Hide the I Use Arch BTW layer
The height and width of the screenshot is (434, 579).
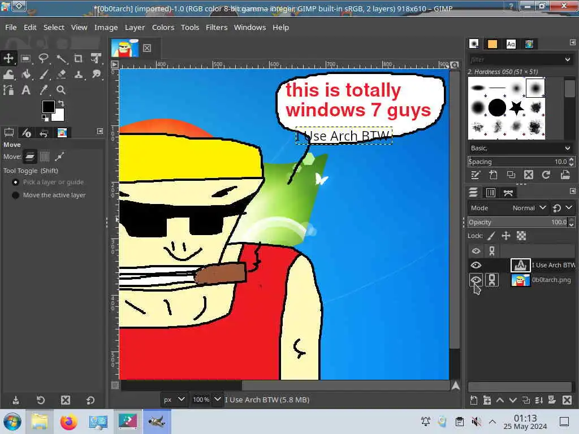tap(476, 265)
